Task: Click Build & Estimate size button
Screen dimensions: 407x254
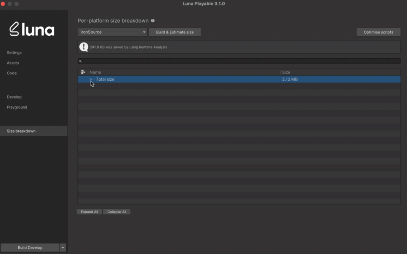Action: (x=175, y=32)
